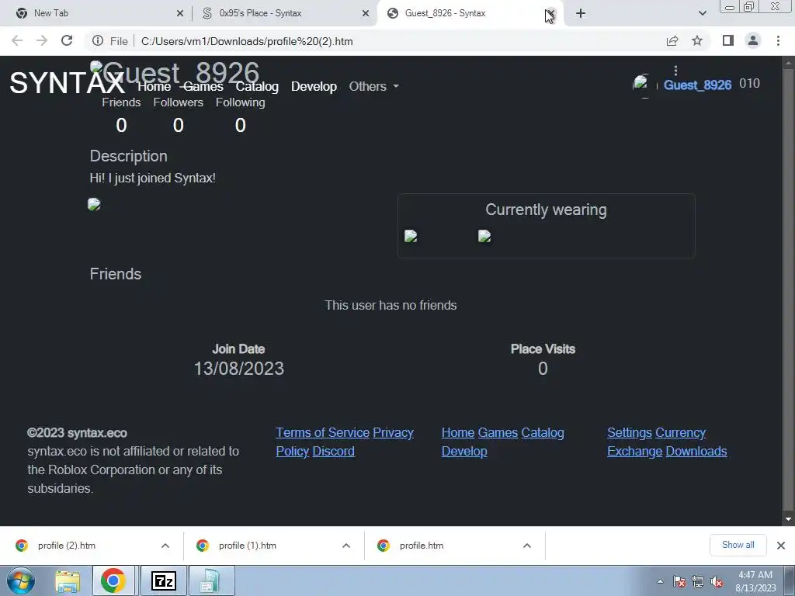Screen dimensions: 795x596
Task: Show hidden system tray icons
Action: pyautogui.click(x=660, y=581)
